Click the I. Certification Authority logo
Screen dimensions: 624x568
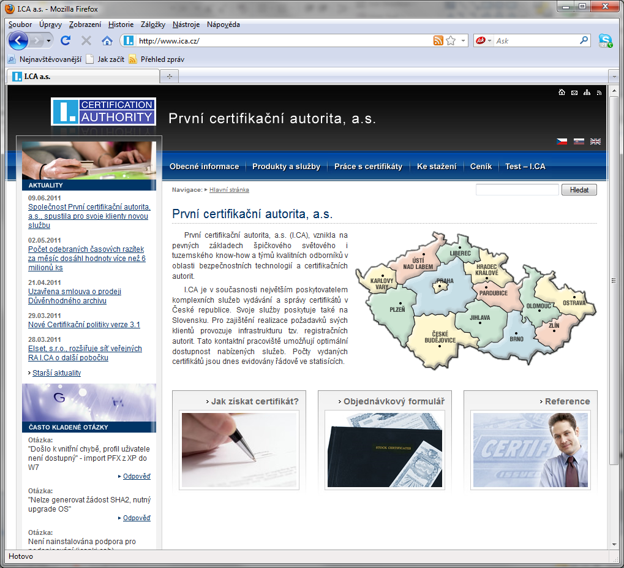[103, 111]
